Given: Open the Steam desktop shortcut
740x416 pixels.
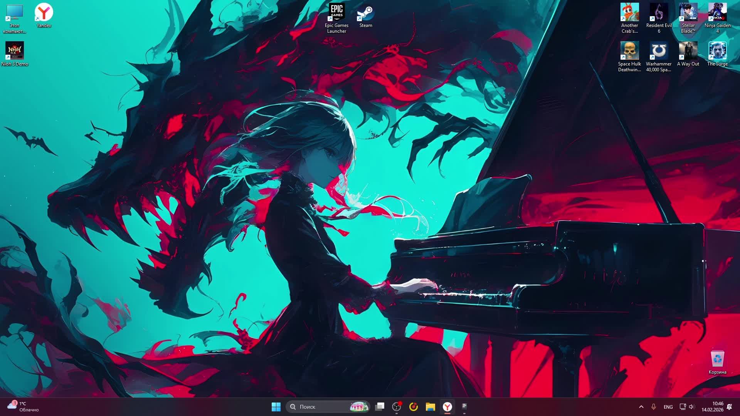Looking at the screenshot, I should point(365,13).
